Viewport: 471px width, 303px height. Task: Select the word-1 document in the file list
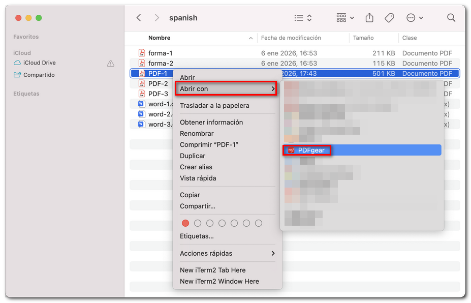(158, 104)
